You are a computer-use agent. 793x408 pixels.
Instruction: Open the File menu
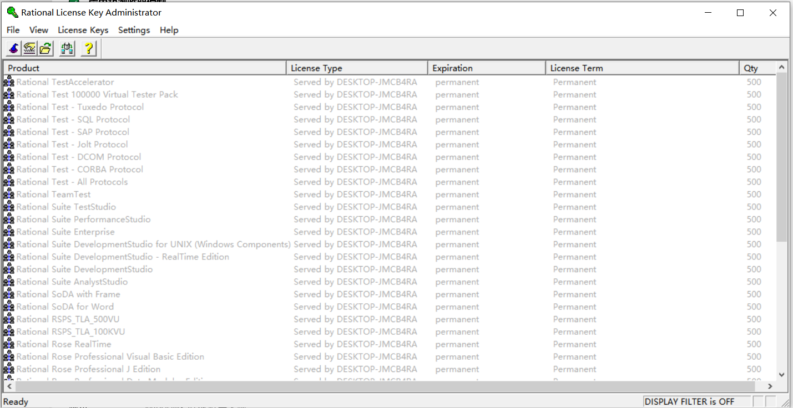click(13, 30)
